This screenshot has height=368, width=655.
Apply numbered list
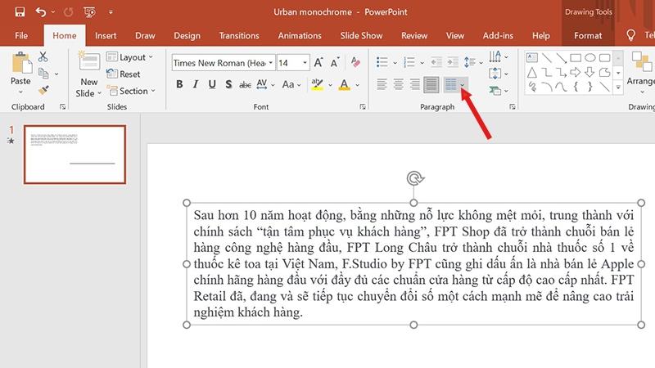[409, 62]
